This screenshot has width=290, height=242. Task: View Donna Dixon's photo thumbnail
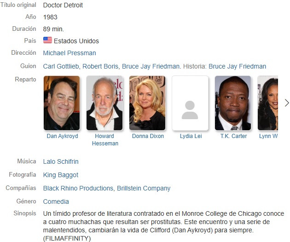coord(147,103)
